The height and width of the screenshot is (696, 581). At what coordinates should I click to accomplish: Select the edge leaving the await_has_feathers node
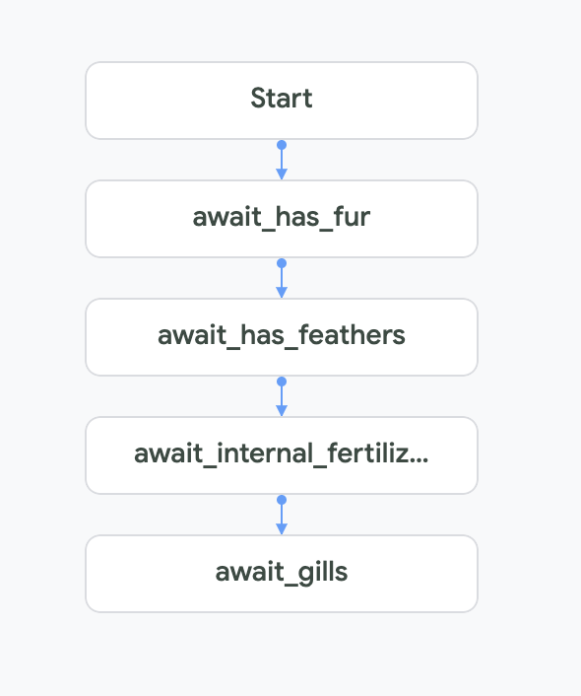282,396
